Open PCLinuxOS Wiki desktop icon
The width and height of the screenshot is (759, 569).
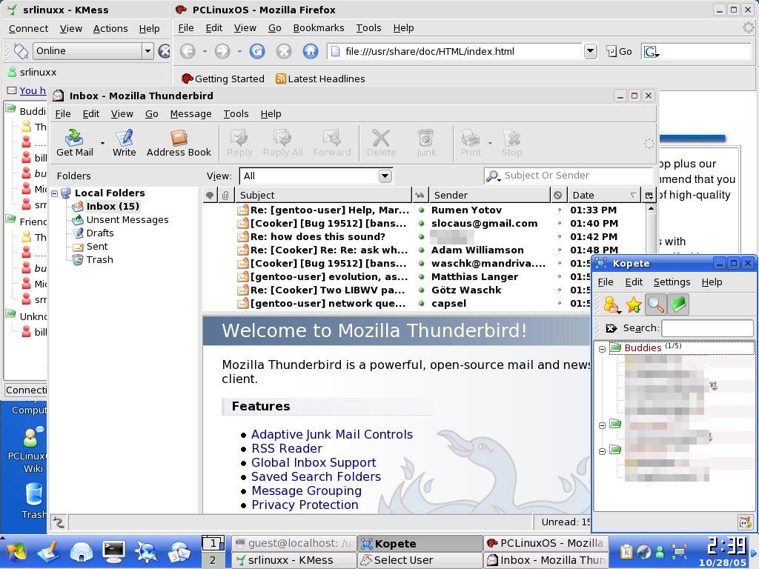[x=32, y=450]
